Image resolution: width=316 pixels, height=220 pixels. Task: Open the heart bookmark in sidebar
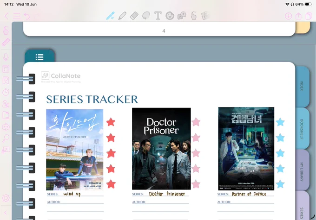point(6,81)
